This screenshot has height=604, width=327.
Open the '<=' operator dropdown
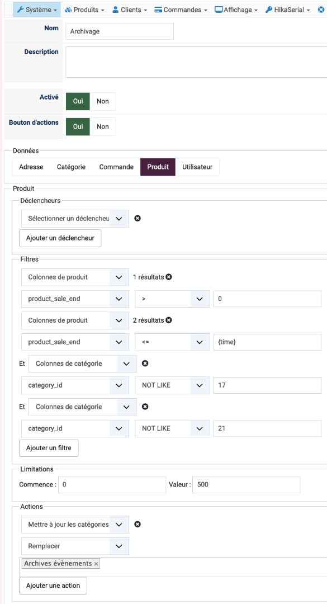click(x=172, y=342)
